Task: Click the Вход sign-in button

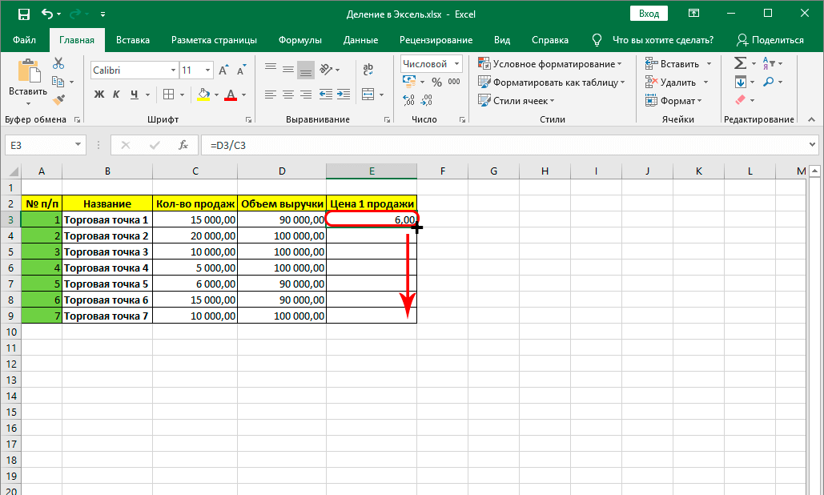Action: pyautogui.click(x=649, y=14)
